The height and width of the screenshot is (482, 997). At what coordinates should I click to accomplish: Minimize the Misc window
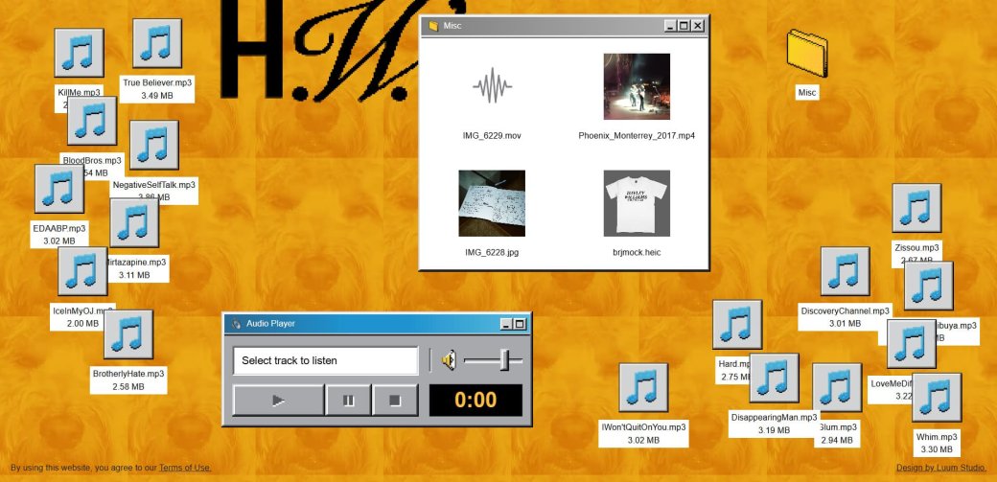[670, 26]
